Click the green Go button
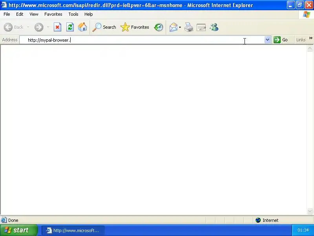The width and height of the screenshot is (314, 236). coord(281,40)
